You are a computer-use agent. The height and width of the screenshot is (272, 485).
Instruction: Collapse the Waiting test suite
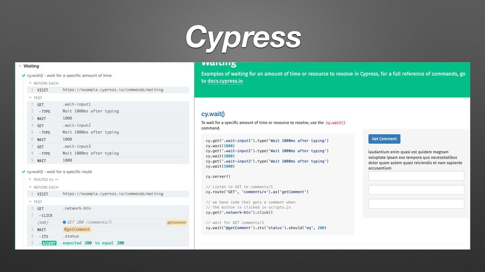click(x=20, y=66)
